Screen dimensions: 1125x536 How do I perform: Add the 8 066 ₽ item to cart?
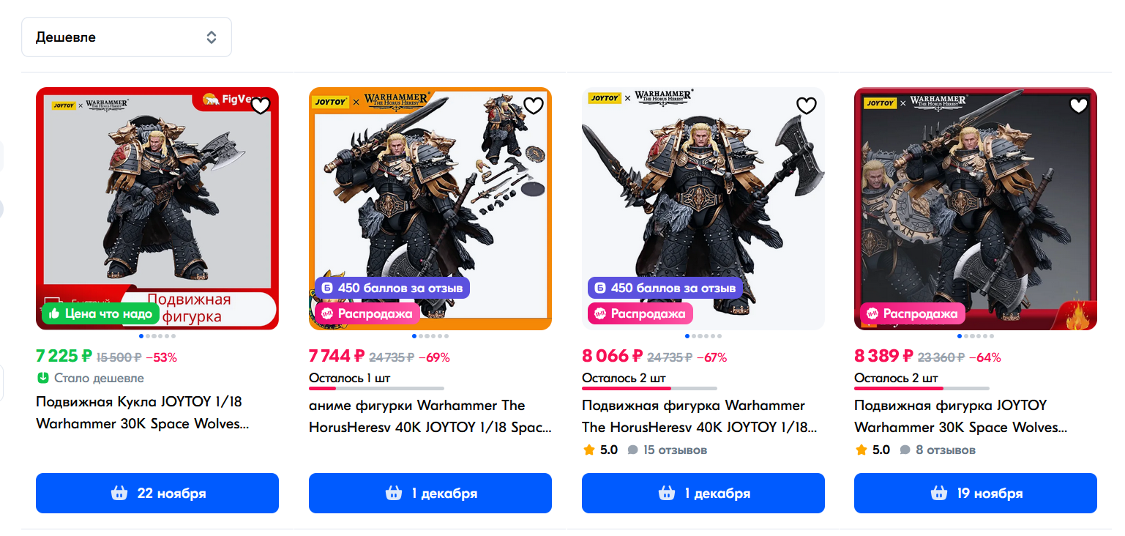[x=703, y=493]
